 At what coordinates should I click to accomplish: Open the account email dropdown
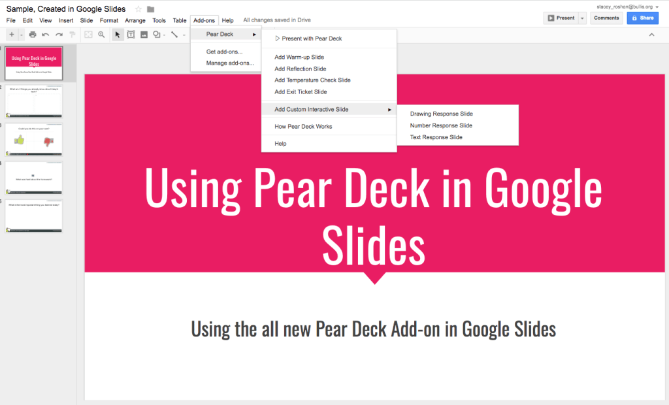click(x=627, y=7)
